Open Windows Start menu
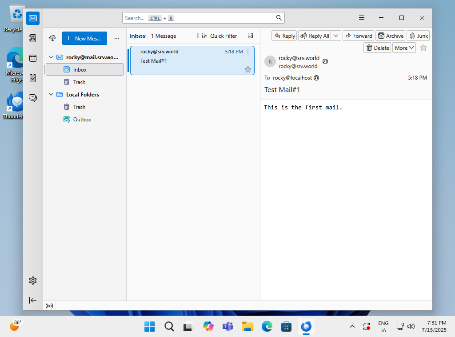 (149, 326)
